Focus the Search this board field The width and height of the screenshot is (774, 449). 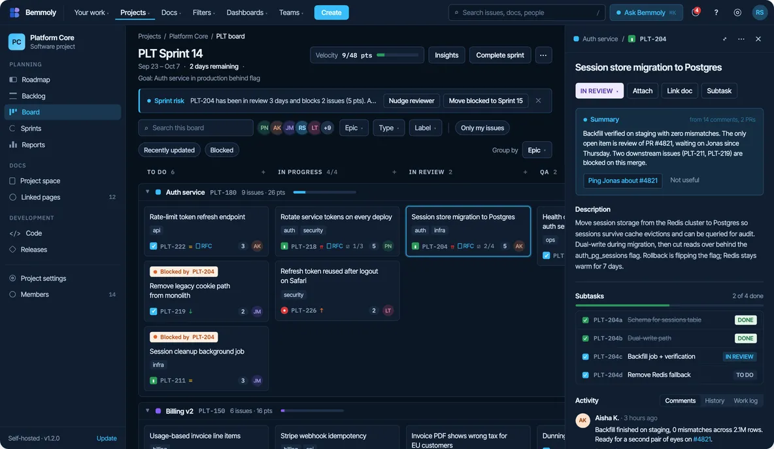(x=196, y=128)
